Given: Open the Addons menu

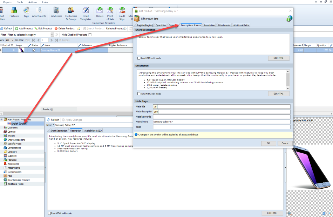Looking at the screenshot, I should click(x=33, y=2).
